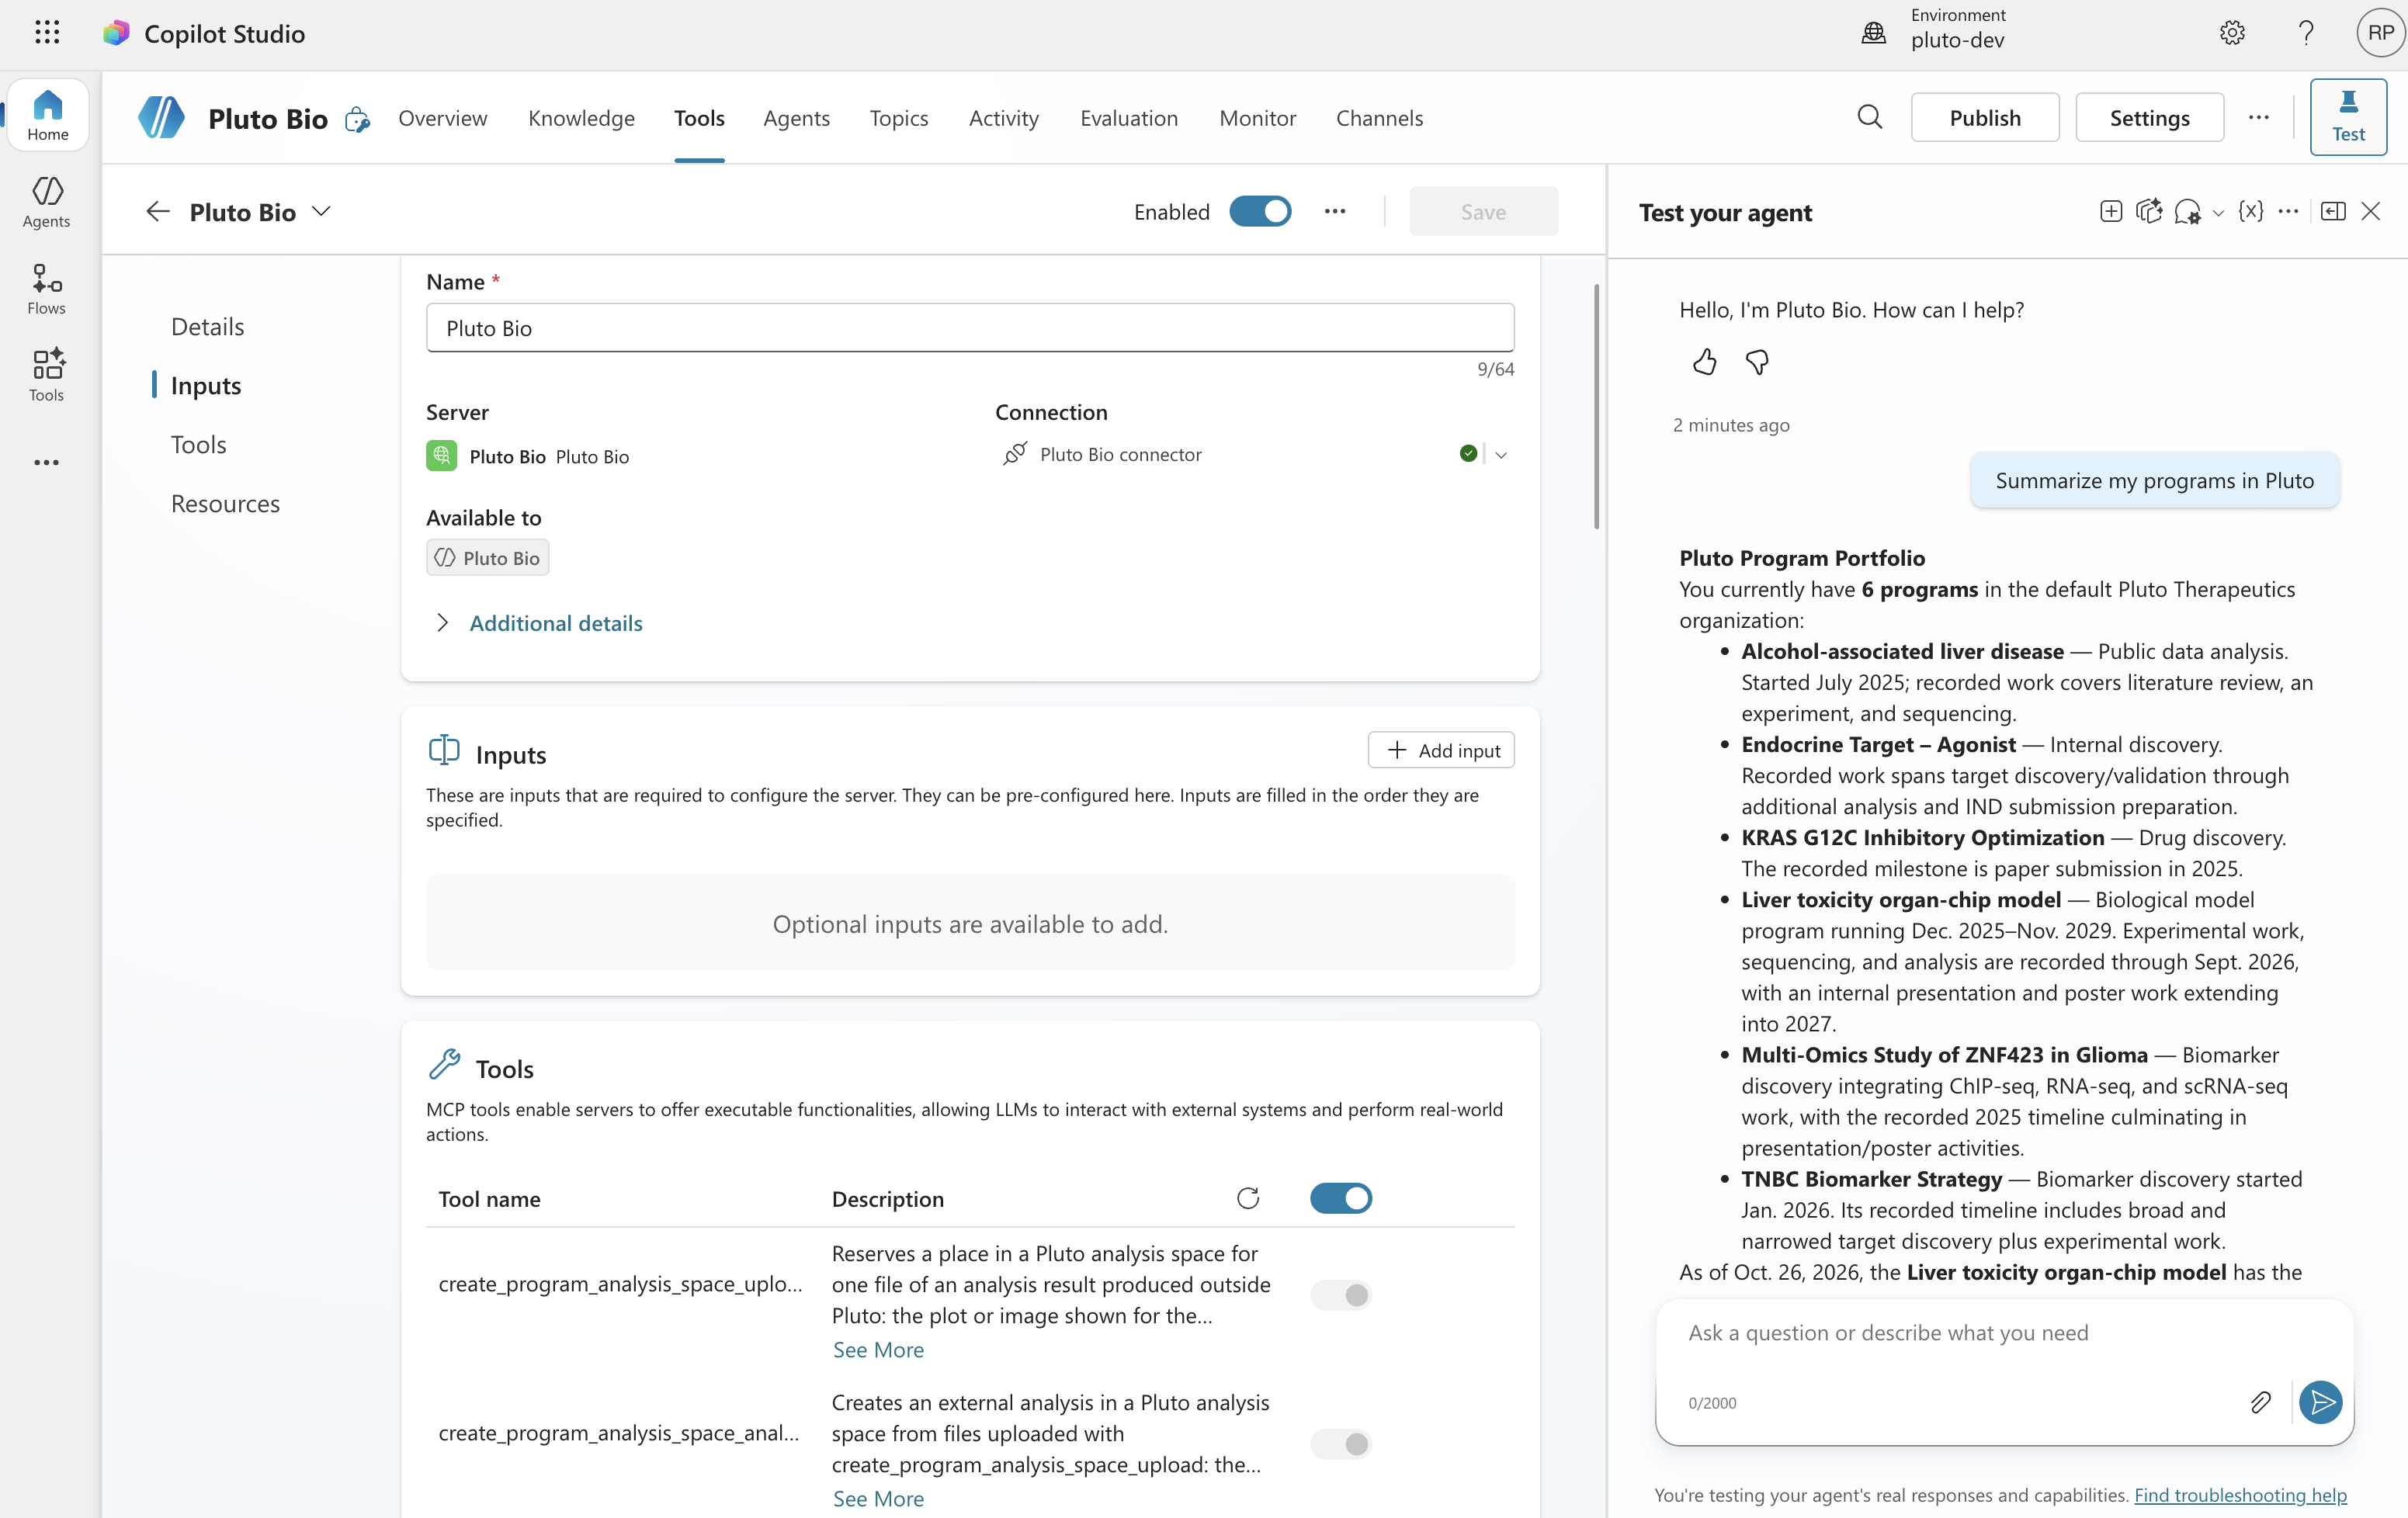Open Agents in the left sidebar

click(47, 202)
